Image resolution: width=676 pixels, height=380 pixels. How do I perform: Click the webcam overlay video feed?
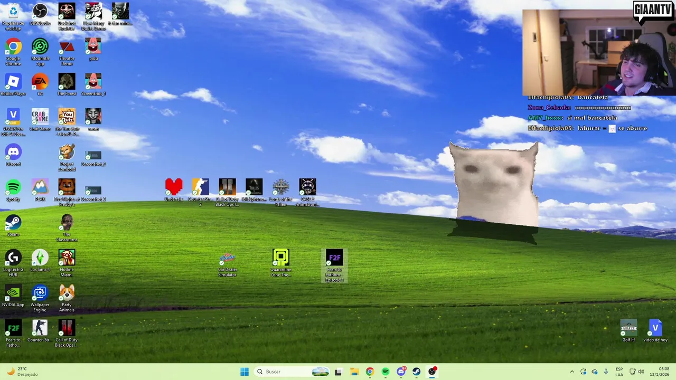click(599, 52)
